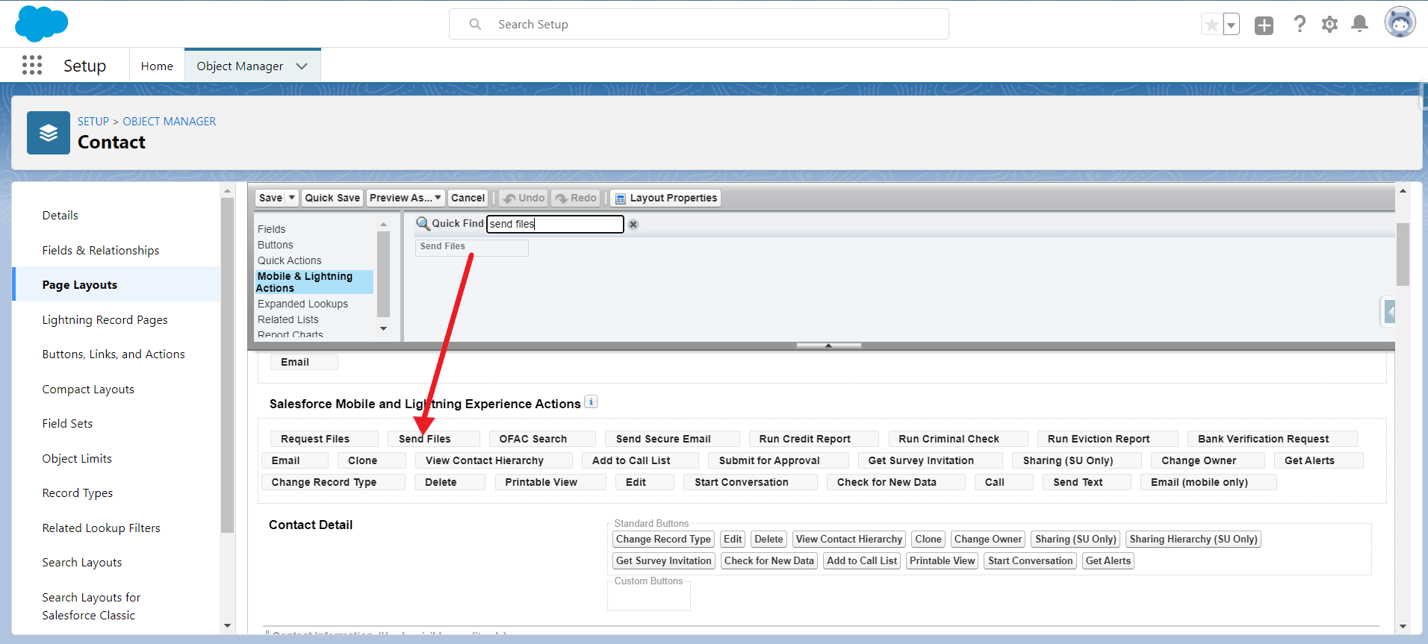Open Compact Layouts in the sidebar
Viewport: 1428px width, 644px height.
pos(88,390)
